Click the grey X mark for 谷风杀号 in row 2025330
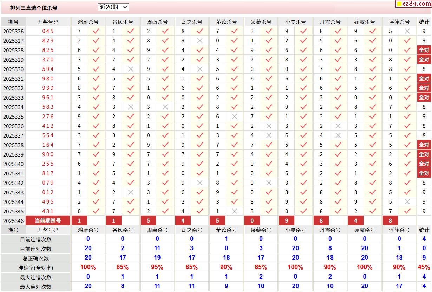432x292 pixels. (131, 69)
